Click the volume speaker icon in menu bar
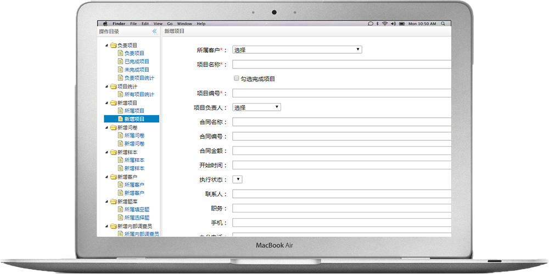549x274 pixels. (393, 24)
